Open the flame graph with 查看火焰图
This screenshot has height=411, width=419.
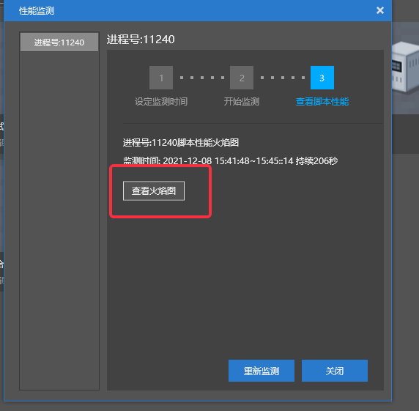[154, 190]
